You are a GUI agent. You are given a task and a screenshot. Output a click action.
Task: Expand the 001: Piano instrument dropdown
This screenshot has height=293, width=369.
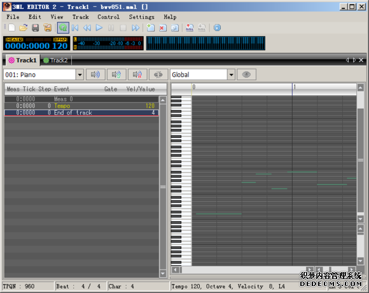click(x=80, y=75)
